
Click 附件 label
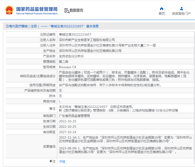[52, 96]
